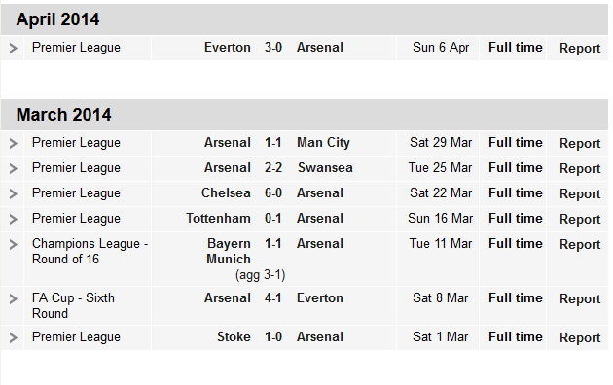
Task: Open Report for Chelsea 6-0 Arsenal
Action: tap(580, 194)
